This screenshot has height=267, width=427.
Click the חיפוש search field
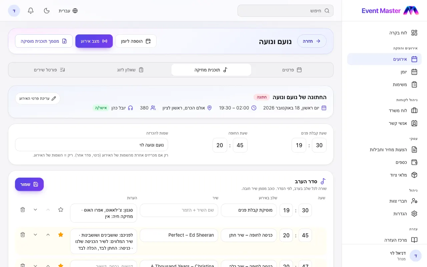click(x=286, y=11)
